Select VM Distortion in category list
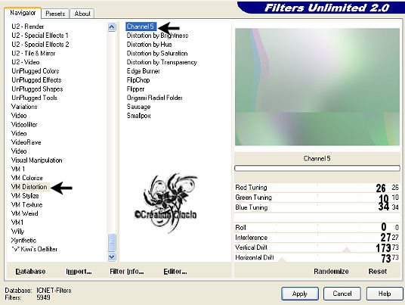The image size is (405, 305). (x=29, y=187)
